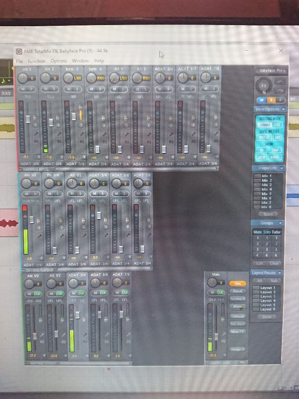299x399 pixels.
Task: Open EQ panel on AN 2 input channel
Action: coord(59,141)
